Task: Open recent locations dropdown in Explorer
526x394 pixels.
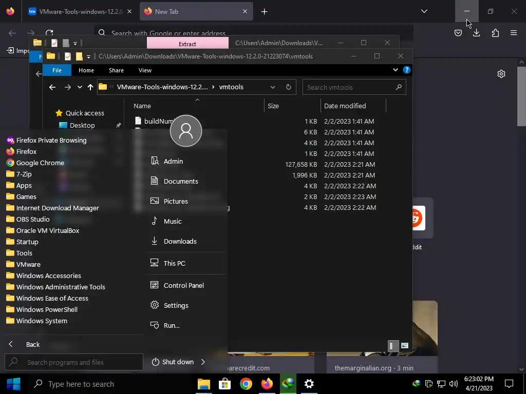Action: (x=80, y=87)
